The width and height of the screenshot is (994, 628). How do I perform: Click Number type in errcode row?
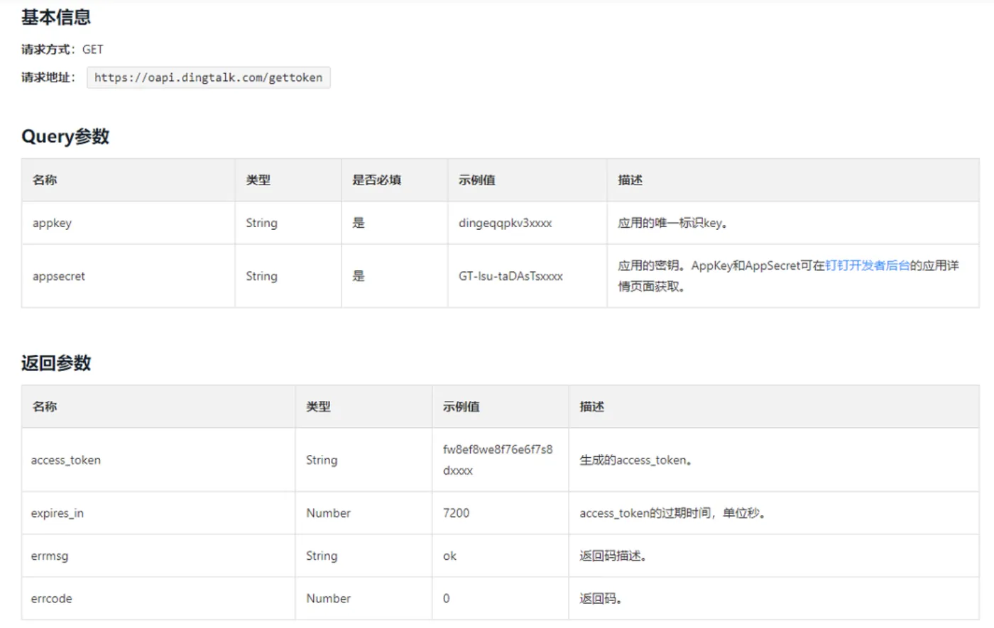328,598
